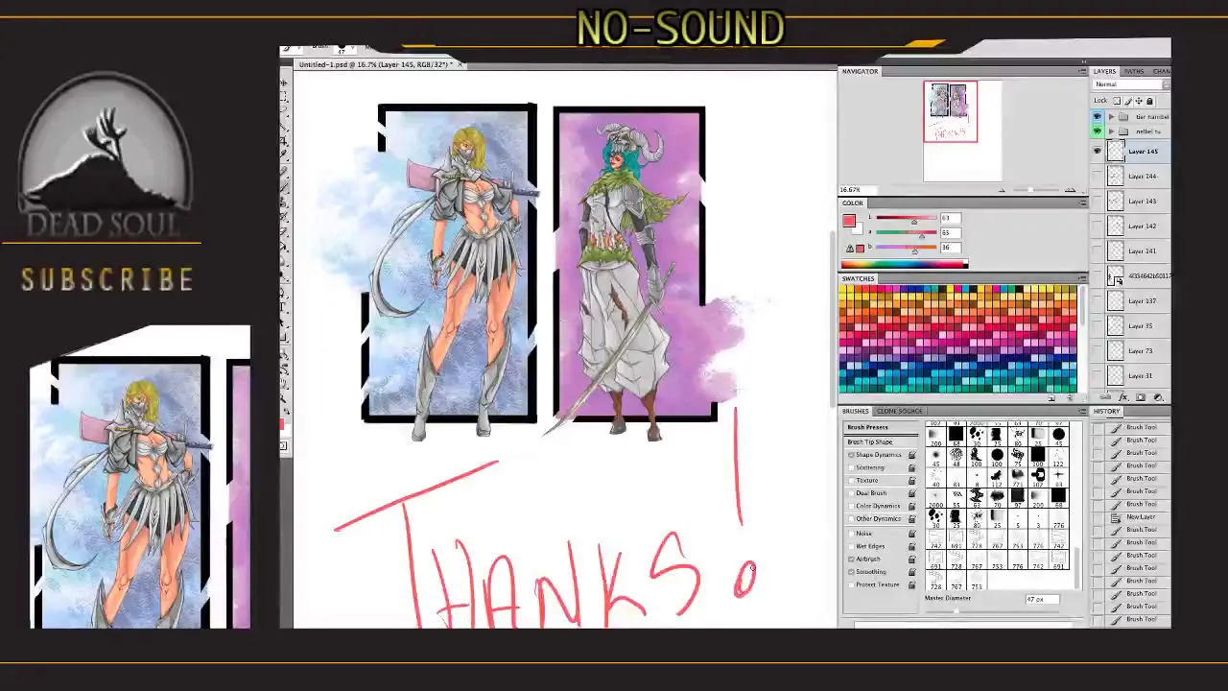
Task: Select the 122 brush preset
Action: point(1059,457)
